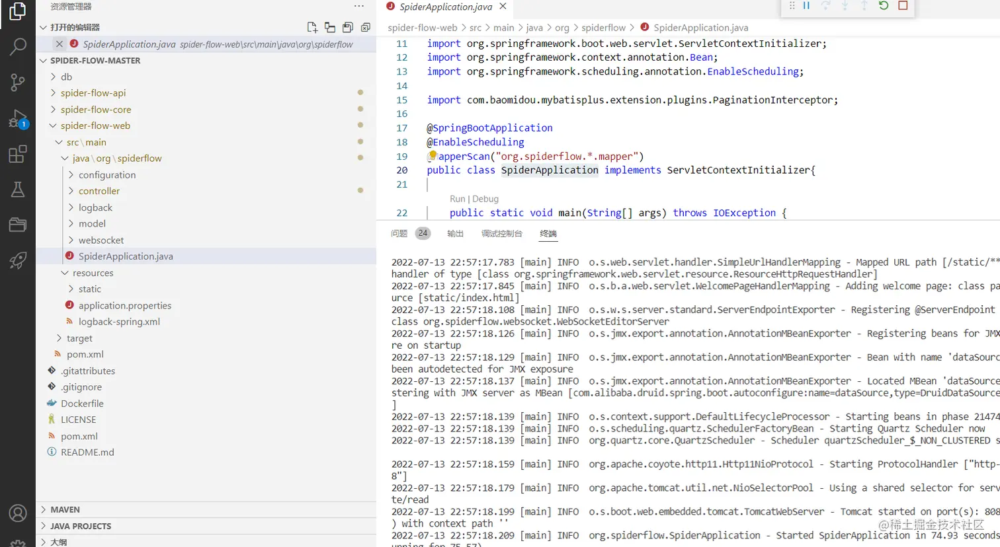Stop the debug session
The height and width of the screenshot is (547, 1000).
point(903,5)
